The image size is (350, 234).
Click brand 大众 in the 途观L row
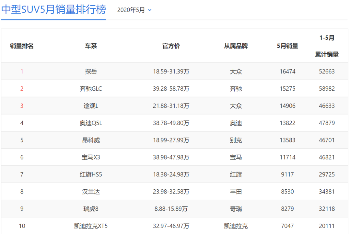pyautogui.click(x=236, y=106)
